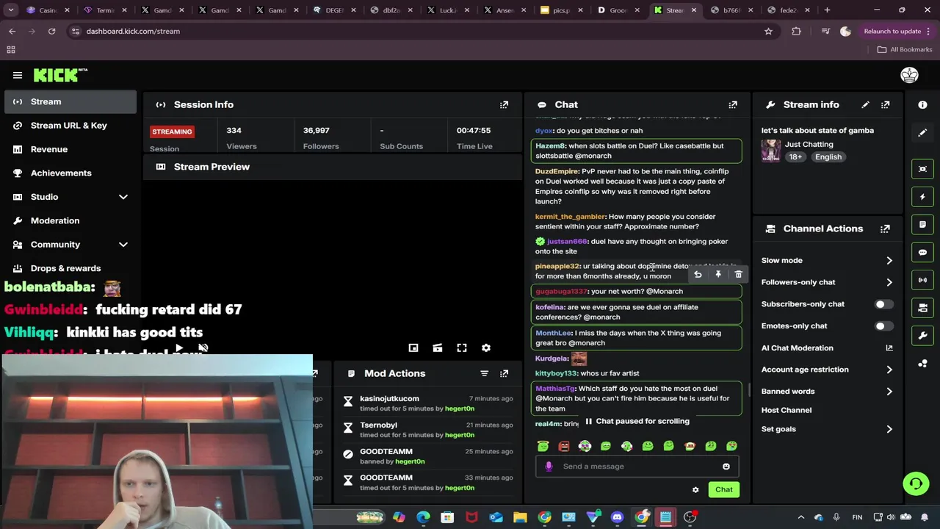This screenshot has width=940, height=529.
Task: Bookmark this page with star icon
Action: pos(768,32)
